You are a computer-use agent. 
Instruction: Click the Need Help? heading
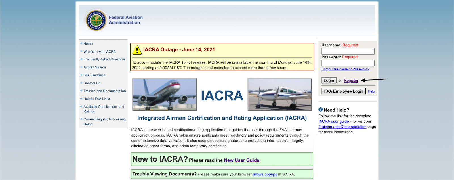point(337,110)
